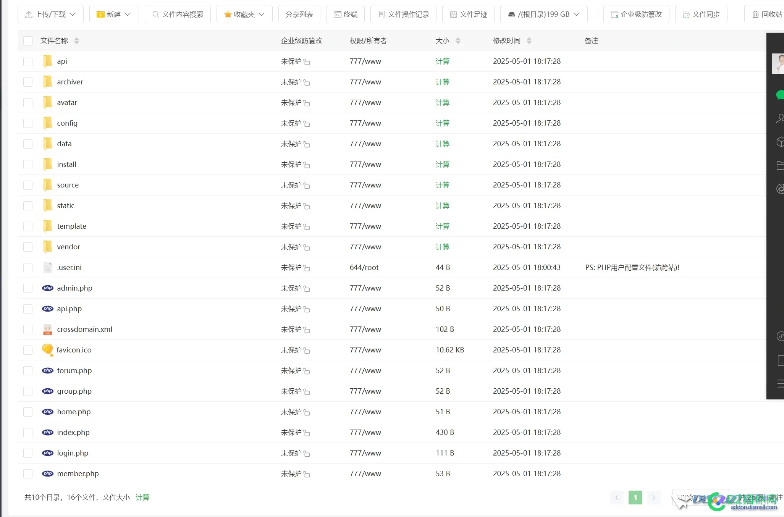The width and height of the screenshot is (784, 517).
Task: Click the crossdomain.xml file icon
Action: point(47,329)
